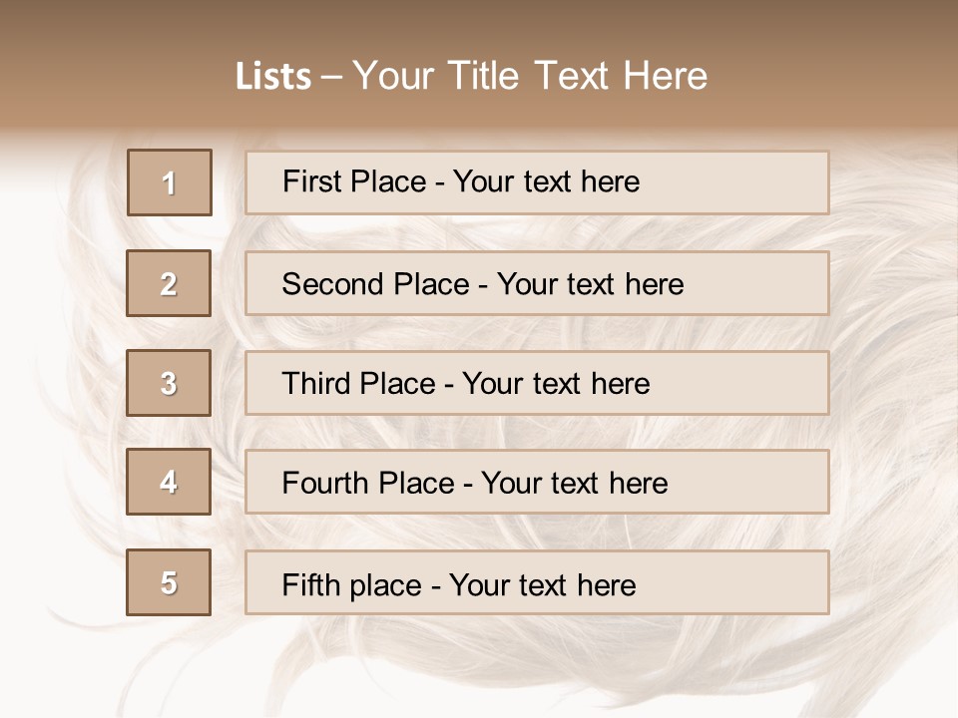The height and width of the screenshot is (718, 958).
Task: Click the word Third in the list
Action: 316,383
